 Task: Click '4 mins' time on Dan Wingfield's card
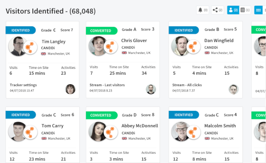[199, 73]
